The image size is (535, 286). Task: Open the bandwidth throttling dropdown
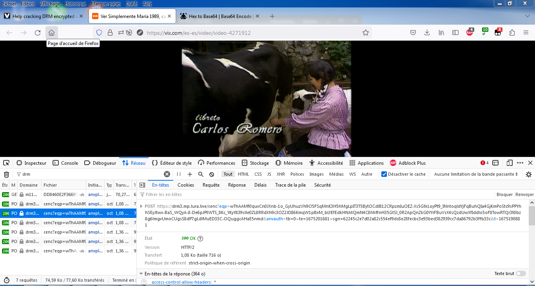coord(476,174)
